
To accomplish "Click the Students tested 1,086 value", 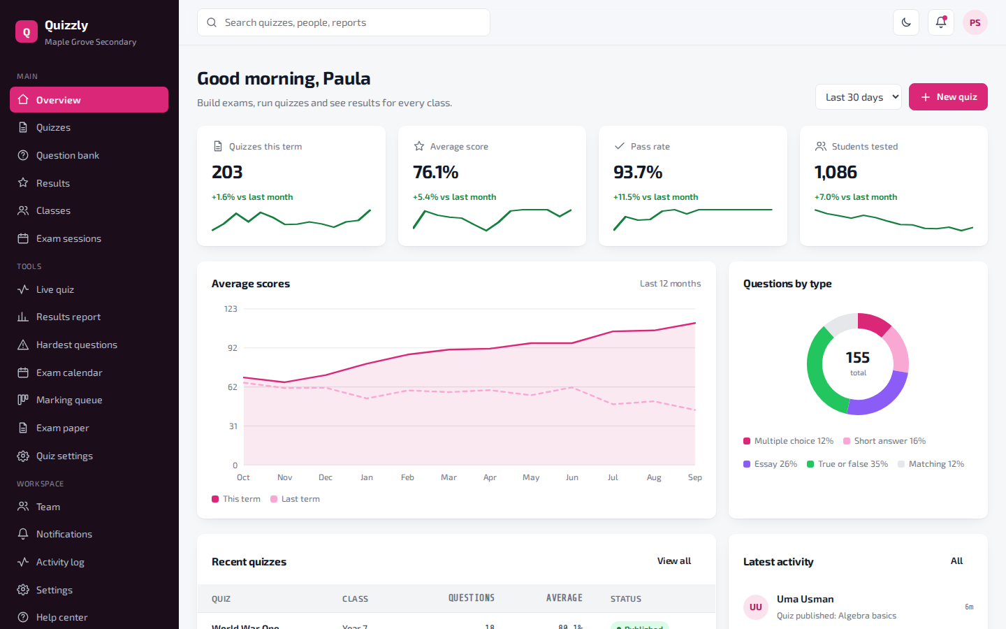I will tap(836, 172).
